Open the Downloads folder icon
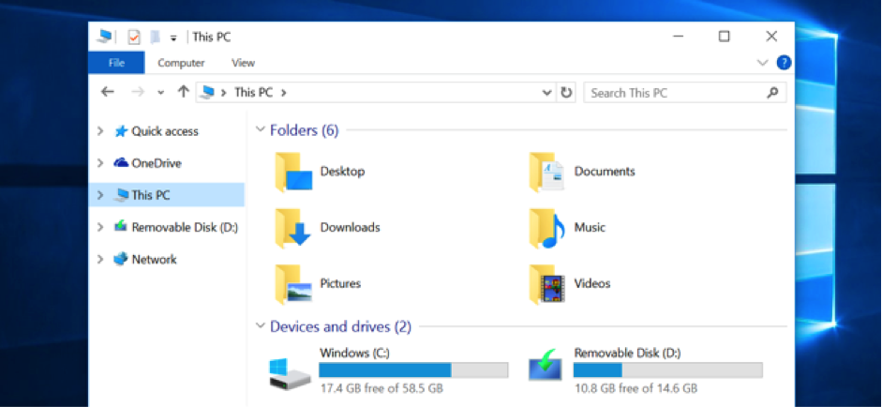Image resolution: width=882 pixels, height=407 pixels. point(292,228)
